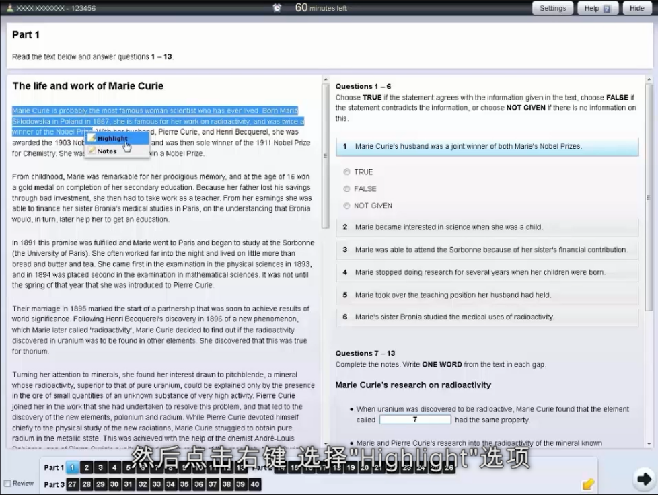Select TRUE for question 1
The height and width of the screenshot is (495, 658).
pos(346,172)
